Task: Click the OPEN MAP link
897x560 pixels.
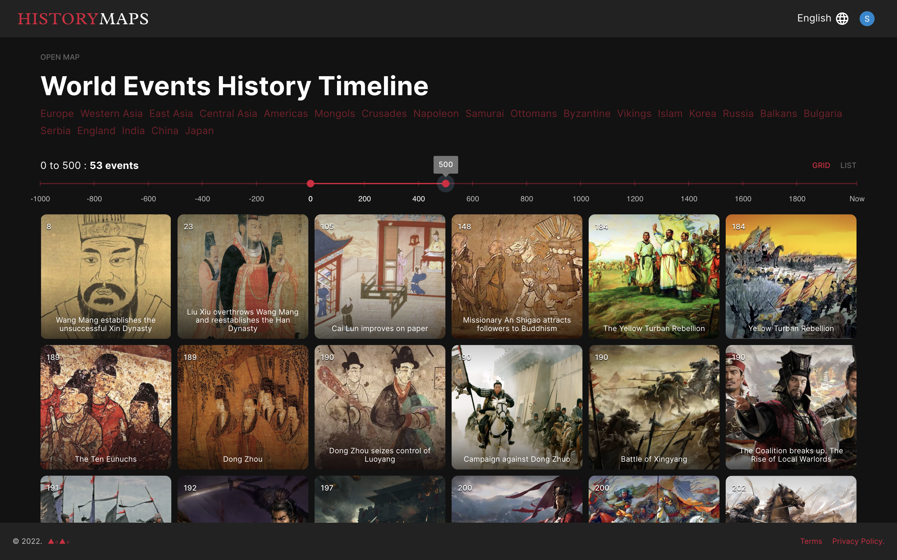Action: pos(60,57)
